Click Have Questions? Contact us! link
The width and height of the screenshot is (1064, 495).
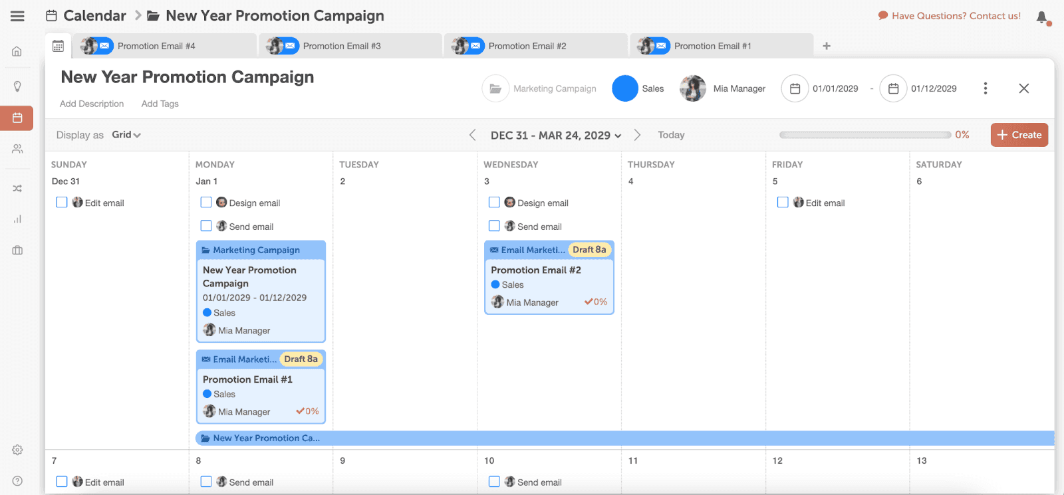950,16
